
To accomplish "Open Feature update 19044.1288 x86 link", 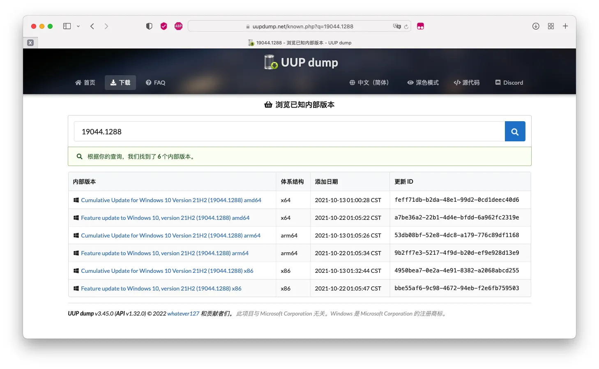I will tap(161, 288).
